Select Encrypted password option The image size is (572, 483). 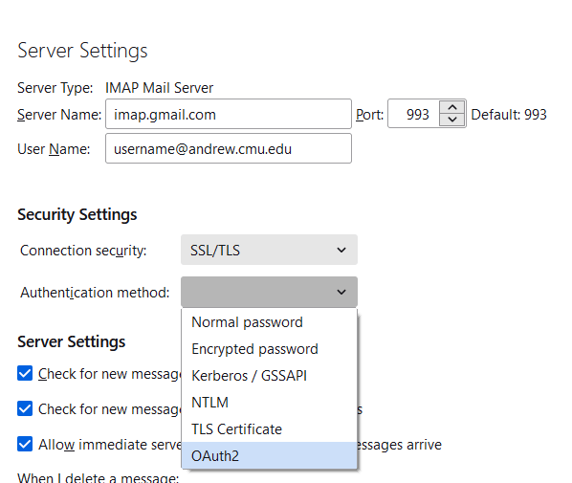269,349
